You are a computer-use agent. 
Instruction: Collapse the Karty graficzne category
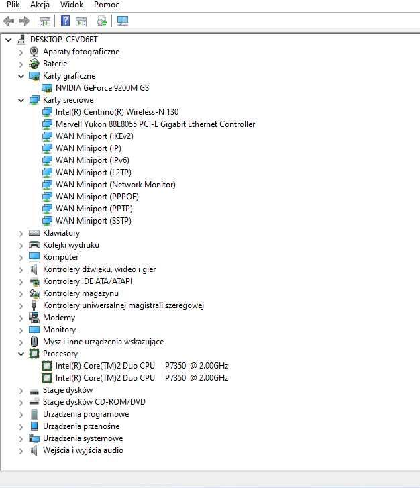coord(21,76)
